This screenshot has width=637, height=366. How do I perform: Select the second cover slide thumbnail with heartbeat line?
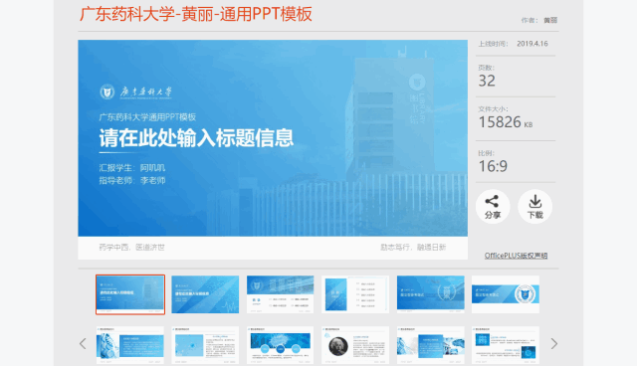[205, 294]
